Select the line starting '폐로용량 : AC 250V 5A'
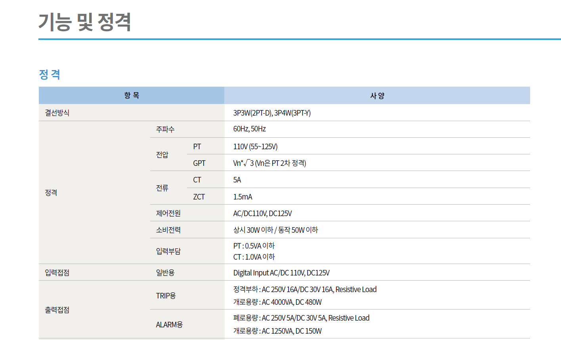The width and height of the screenshot is (561, 340). coord(301,318)
